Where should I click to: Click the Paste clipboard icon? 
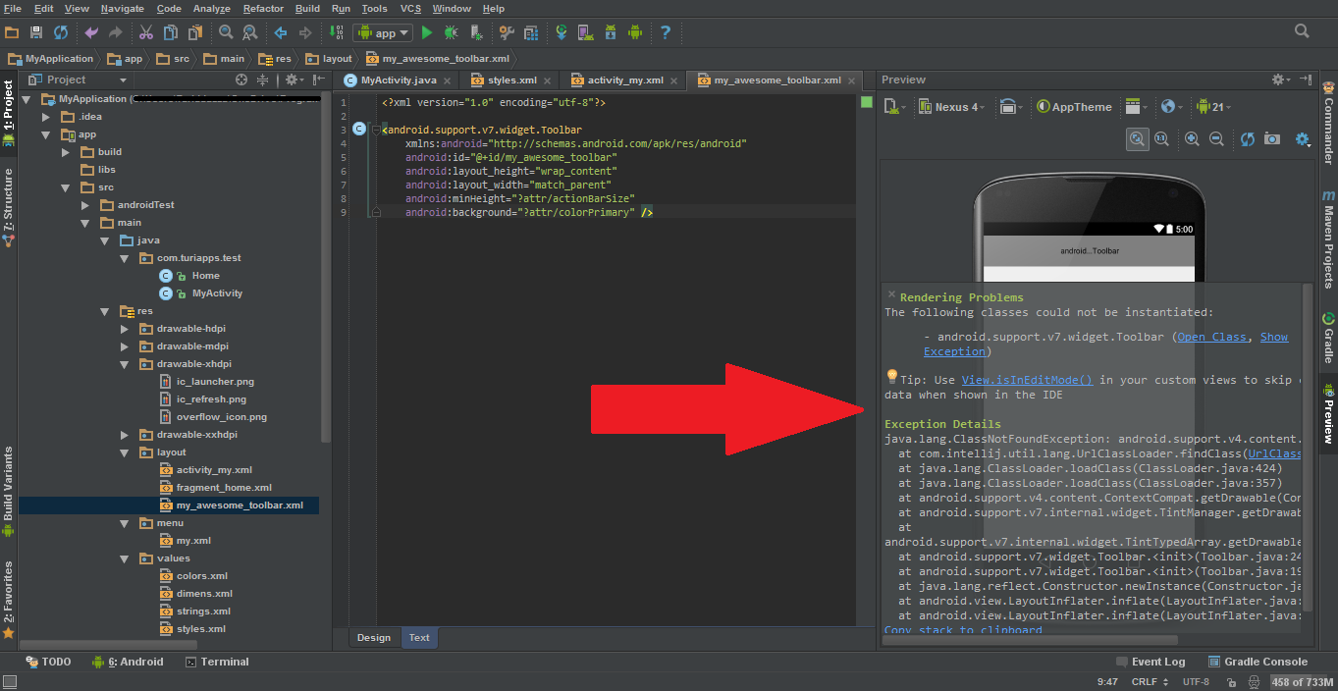coord(194,32)
